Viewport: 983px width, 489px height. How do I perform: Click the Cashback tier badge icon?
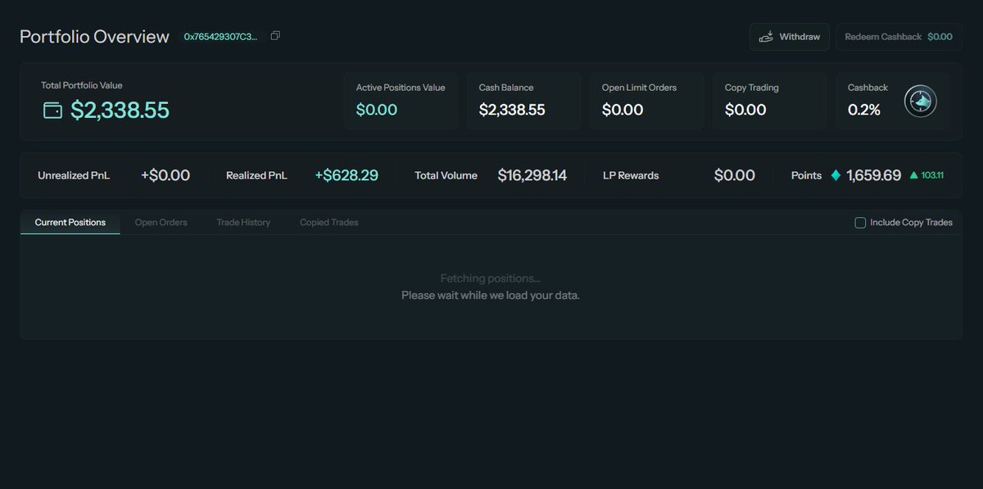(921, 101)
